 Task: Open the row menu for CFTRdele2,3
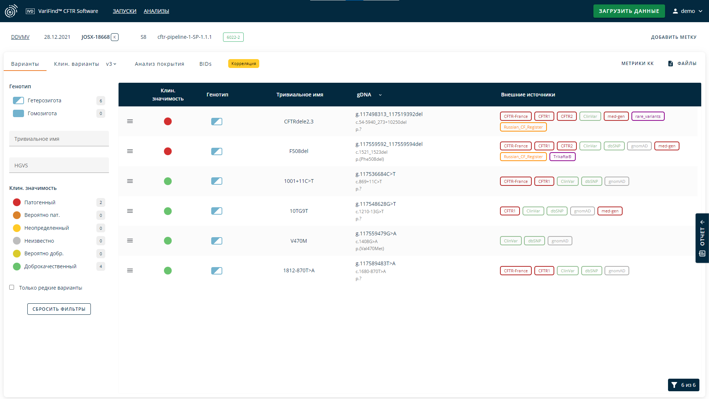130,121
